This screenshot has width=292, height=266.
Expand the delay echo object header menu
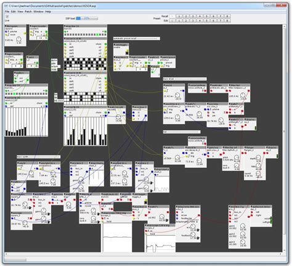point(177,207)
